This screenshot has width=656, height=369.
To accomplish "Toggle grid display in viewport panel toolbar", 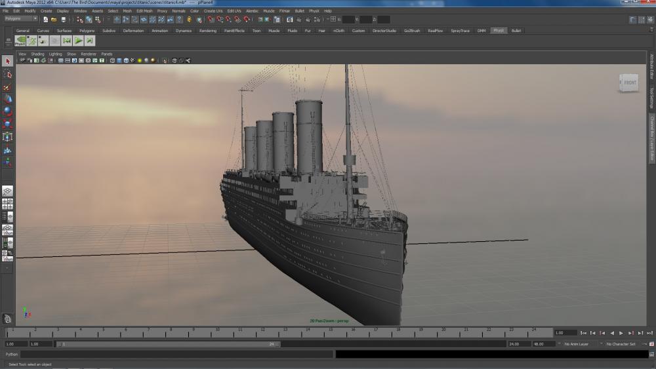I will tap(60, 61).
